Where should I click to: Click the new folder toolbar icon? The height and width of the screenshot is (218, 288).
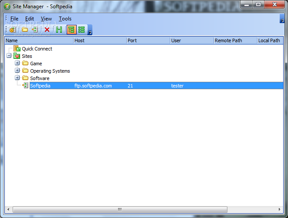point(25,30)
